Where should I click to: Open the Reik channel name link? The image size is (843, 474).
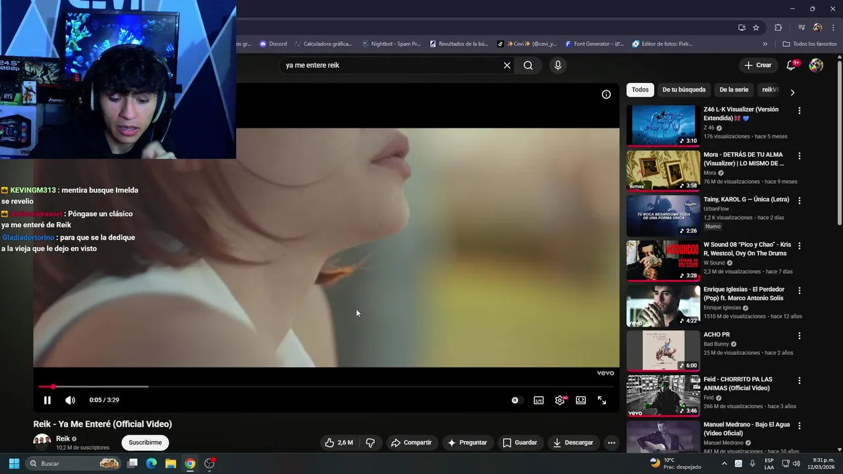[x=63, y=439]
